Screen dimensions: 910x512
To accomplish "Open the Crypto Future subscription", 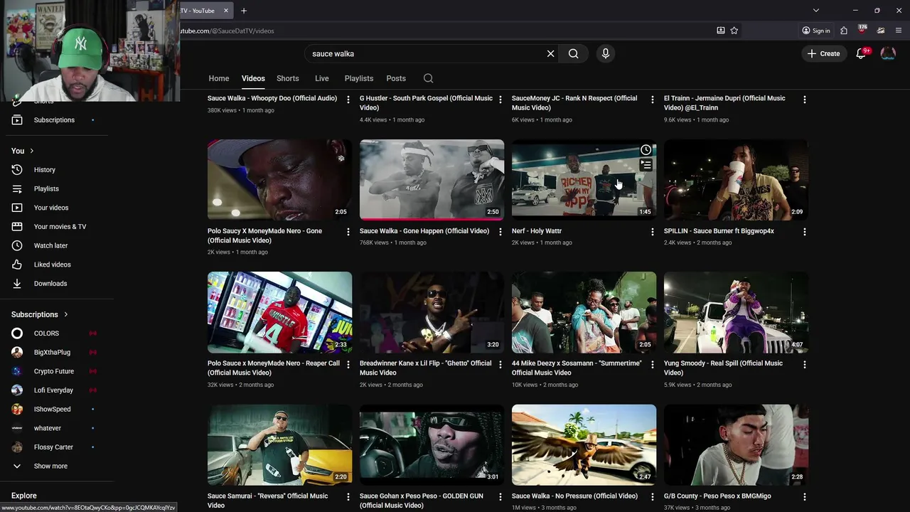I will [55, 371].
